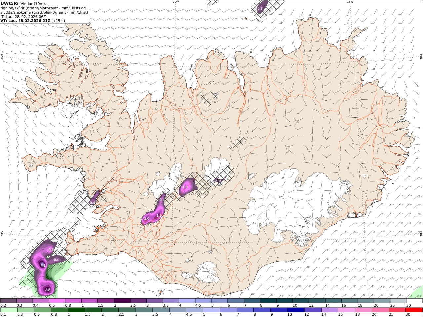423x317 pixels.
Task: Pick the pale lavender 4–4.5 purple-row swatch
Action: 187,300
